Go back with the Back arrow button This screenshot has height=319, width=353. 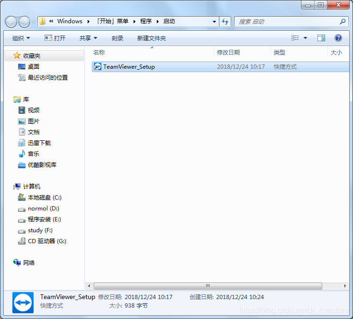[x=11, y=22]
